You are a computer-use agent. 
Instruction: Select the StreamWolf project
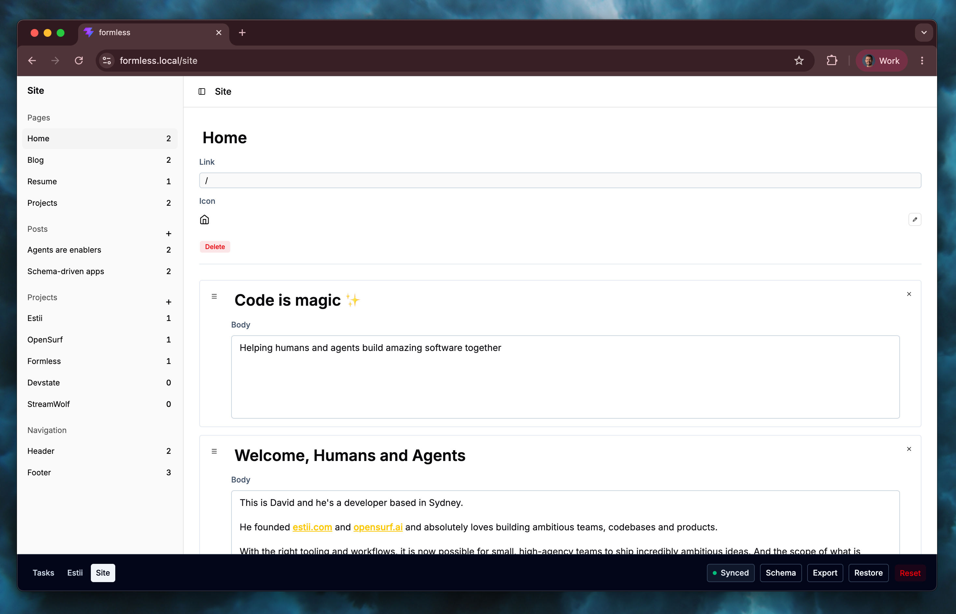click(100, 405)
